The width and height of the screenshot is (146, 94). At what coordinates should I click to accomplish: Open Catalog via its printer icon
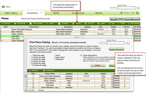pyautogui.click(x=73, y=23)
